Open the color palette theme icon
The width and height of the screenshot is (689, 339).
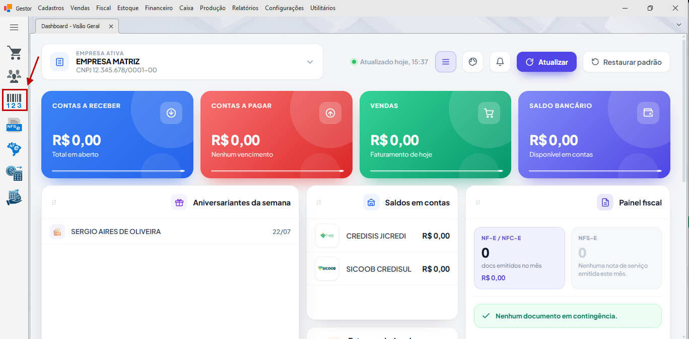coord(472,62)
